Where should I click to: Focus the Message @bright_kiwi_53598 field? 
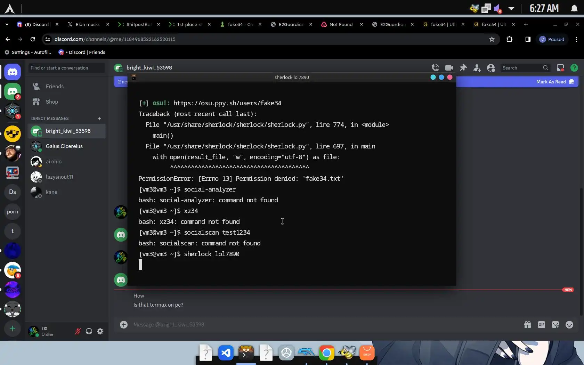(x=323, y=325)
